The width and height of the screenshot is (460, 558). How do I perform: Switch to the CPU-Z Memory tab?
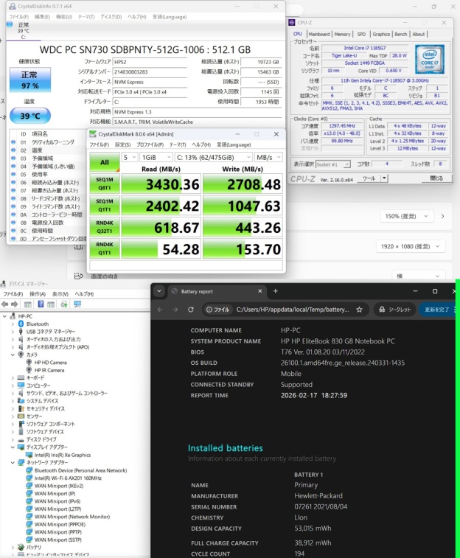[x=342, y=34]
